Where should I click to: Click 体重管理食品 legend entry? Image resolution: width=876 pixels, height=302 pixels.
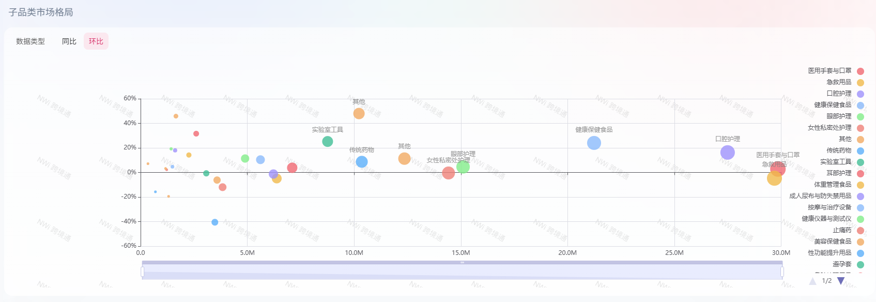(833, 185)
